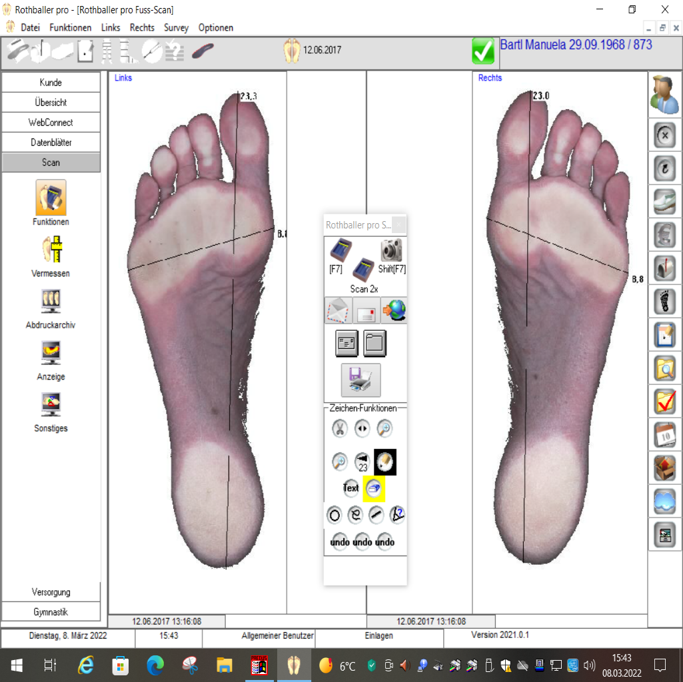Click the folder with red checkmark icon
This screenshot has width=683, height=682.
665,402
